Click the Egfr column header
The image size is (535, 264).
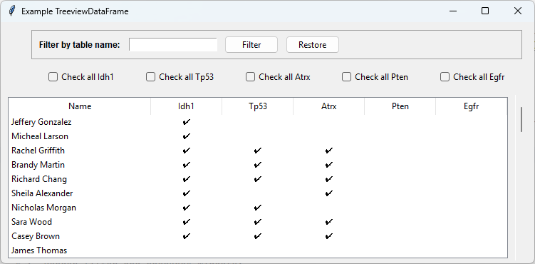(471, 106)
